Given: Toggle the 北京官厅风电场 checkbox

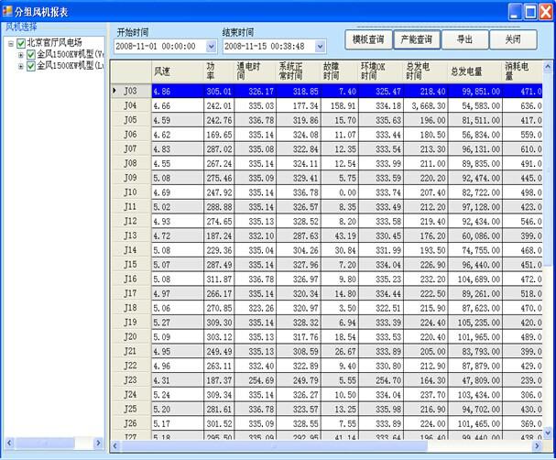Looking at the screenshot, I should (x=21, y=43).
